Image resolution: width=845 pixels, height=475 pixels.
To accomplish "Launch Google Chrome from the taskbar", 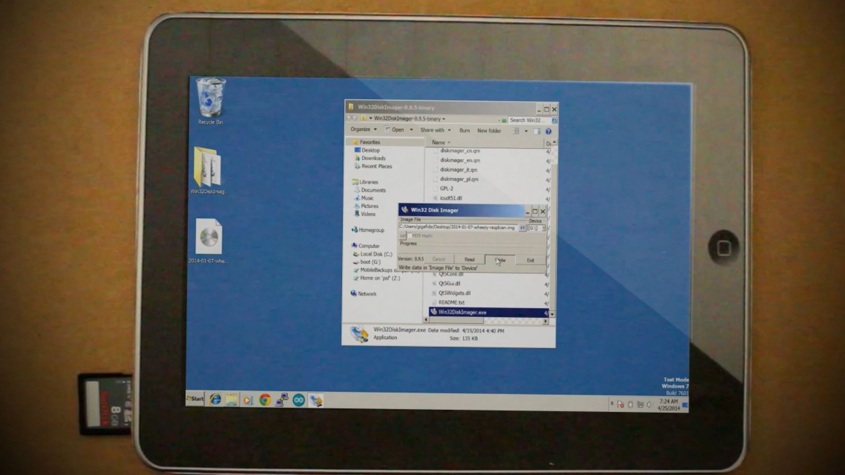I will tap(265, 400).
